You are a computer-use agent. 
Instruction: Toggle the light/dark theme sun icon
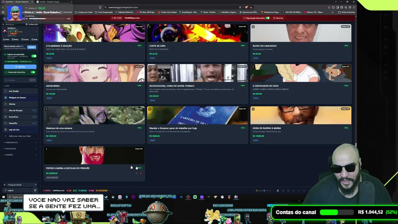(x=35, y=190)
